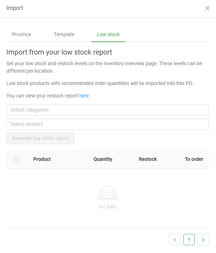Click the Quantity column header

(x=103, y=159)
